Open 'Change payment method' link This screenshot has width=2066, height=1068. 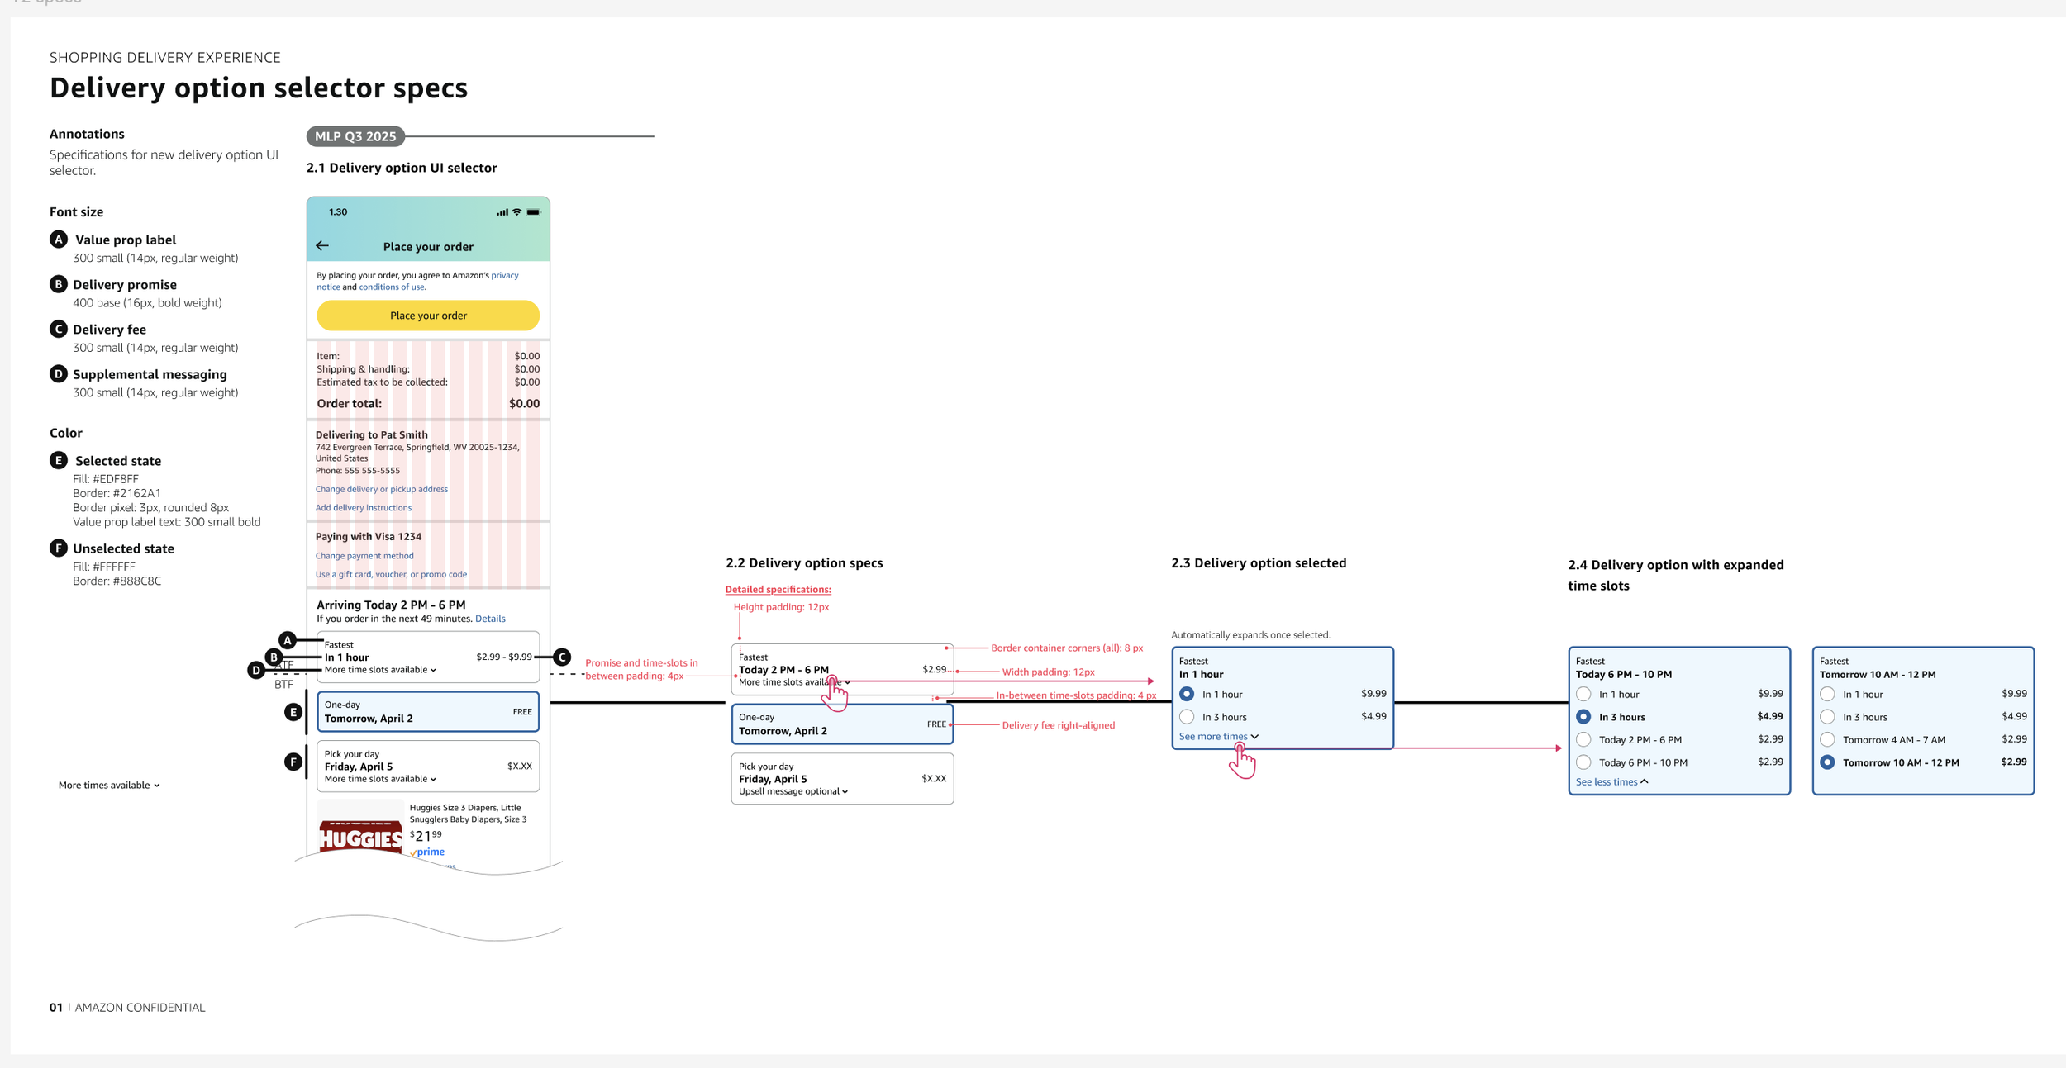pyautogui.click(x=364, y=556)
